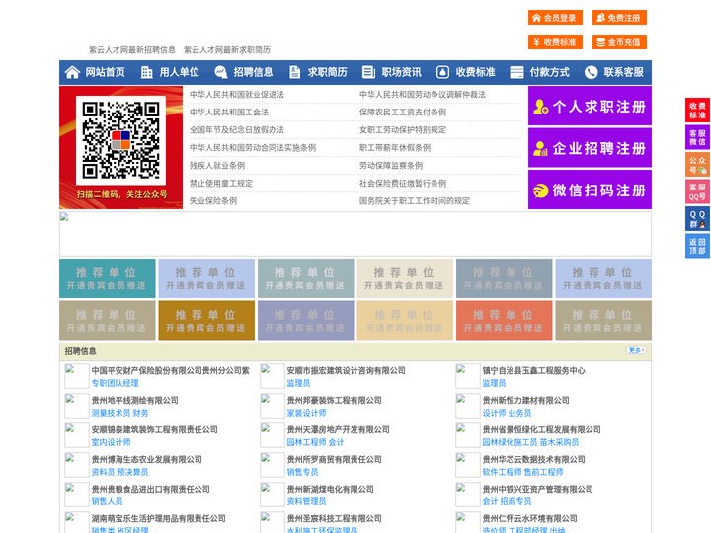Open 贵州华芯云数据技术有限公司 link
Viewport: 711px width, 533px height.
[533, 459]
